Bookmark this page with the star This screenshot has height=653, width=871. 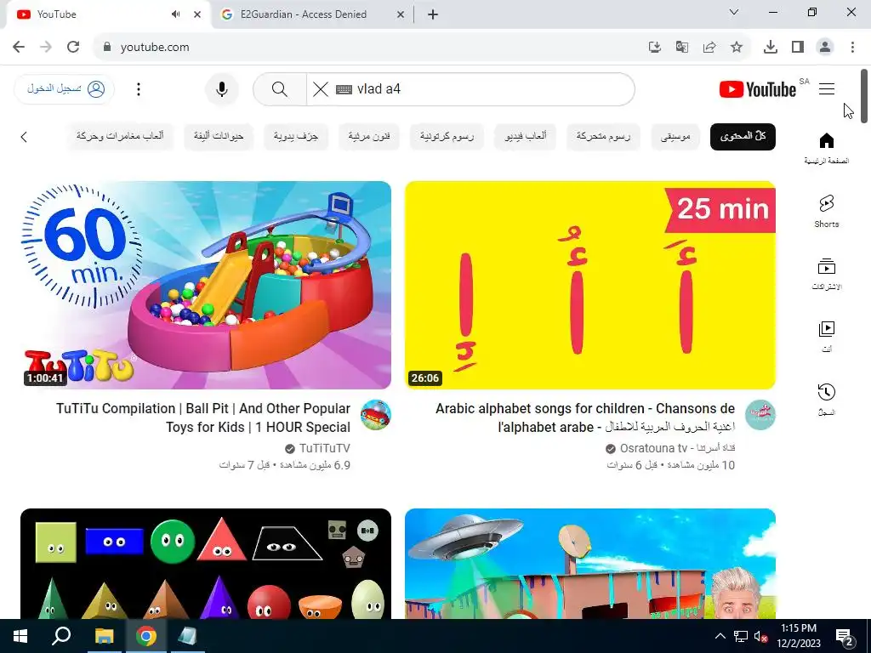tap(737, 48)
